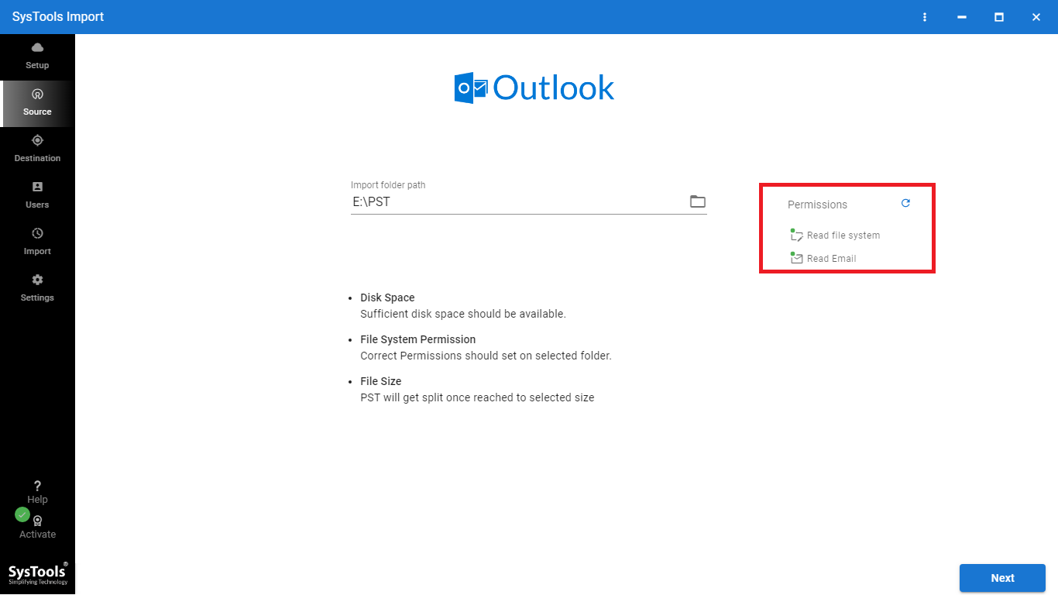Click the File System Permission heading
This screenshot has height=595, width=1058.
point(418,339)
